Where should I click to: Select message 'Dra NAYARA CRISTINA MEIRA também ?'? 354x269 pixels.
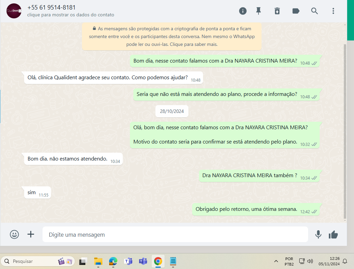[x=259, y=175]
